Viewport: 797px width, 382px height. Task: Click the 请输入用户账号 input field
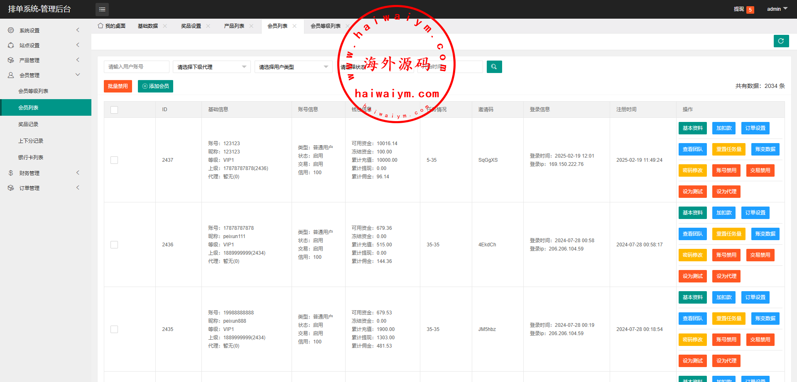pos(136,67)
